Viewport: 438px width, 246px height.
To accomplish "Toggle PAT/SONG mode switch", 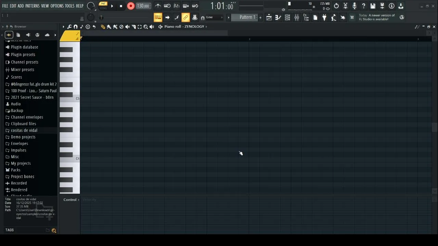I will (x=103, y=6).
